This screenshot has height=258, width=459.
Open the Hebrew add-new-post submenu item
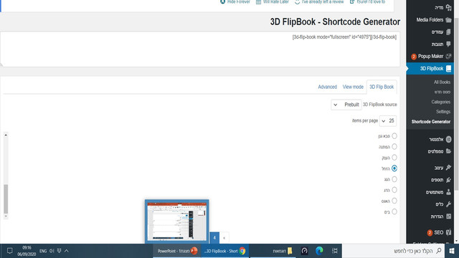pos(443,92)
